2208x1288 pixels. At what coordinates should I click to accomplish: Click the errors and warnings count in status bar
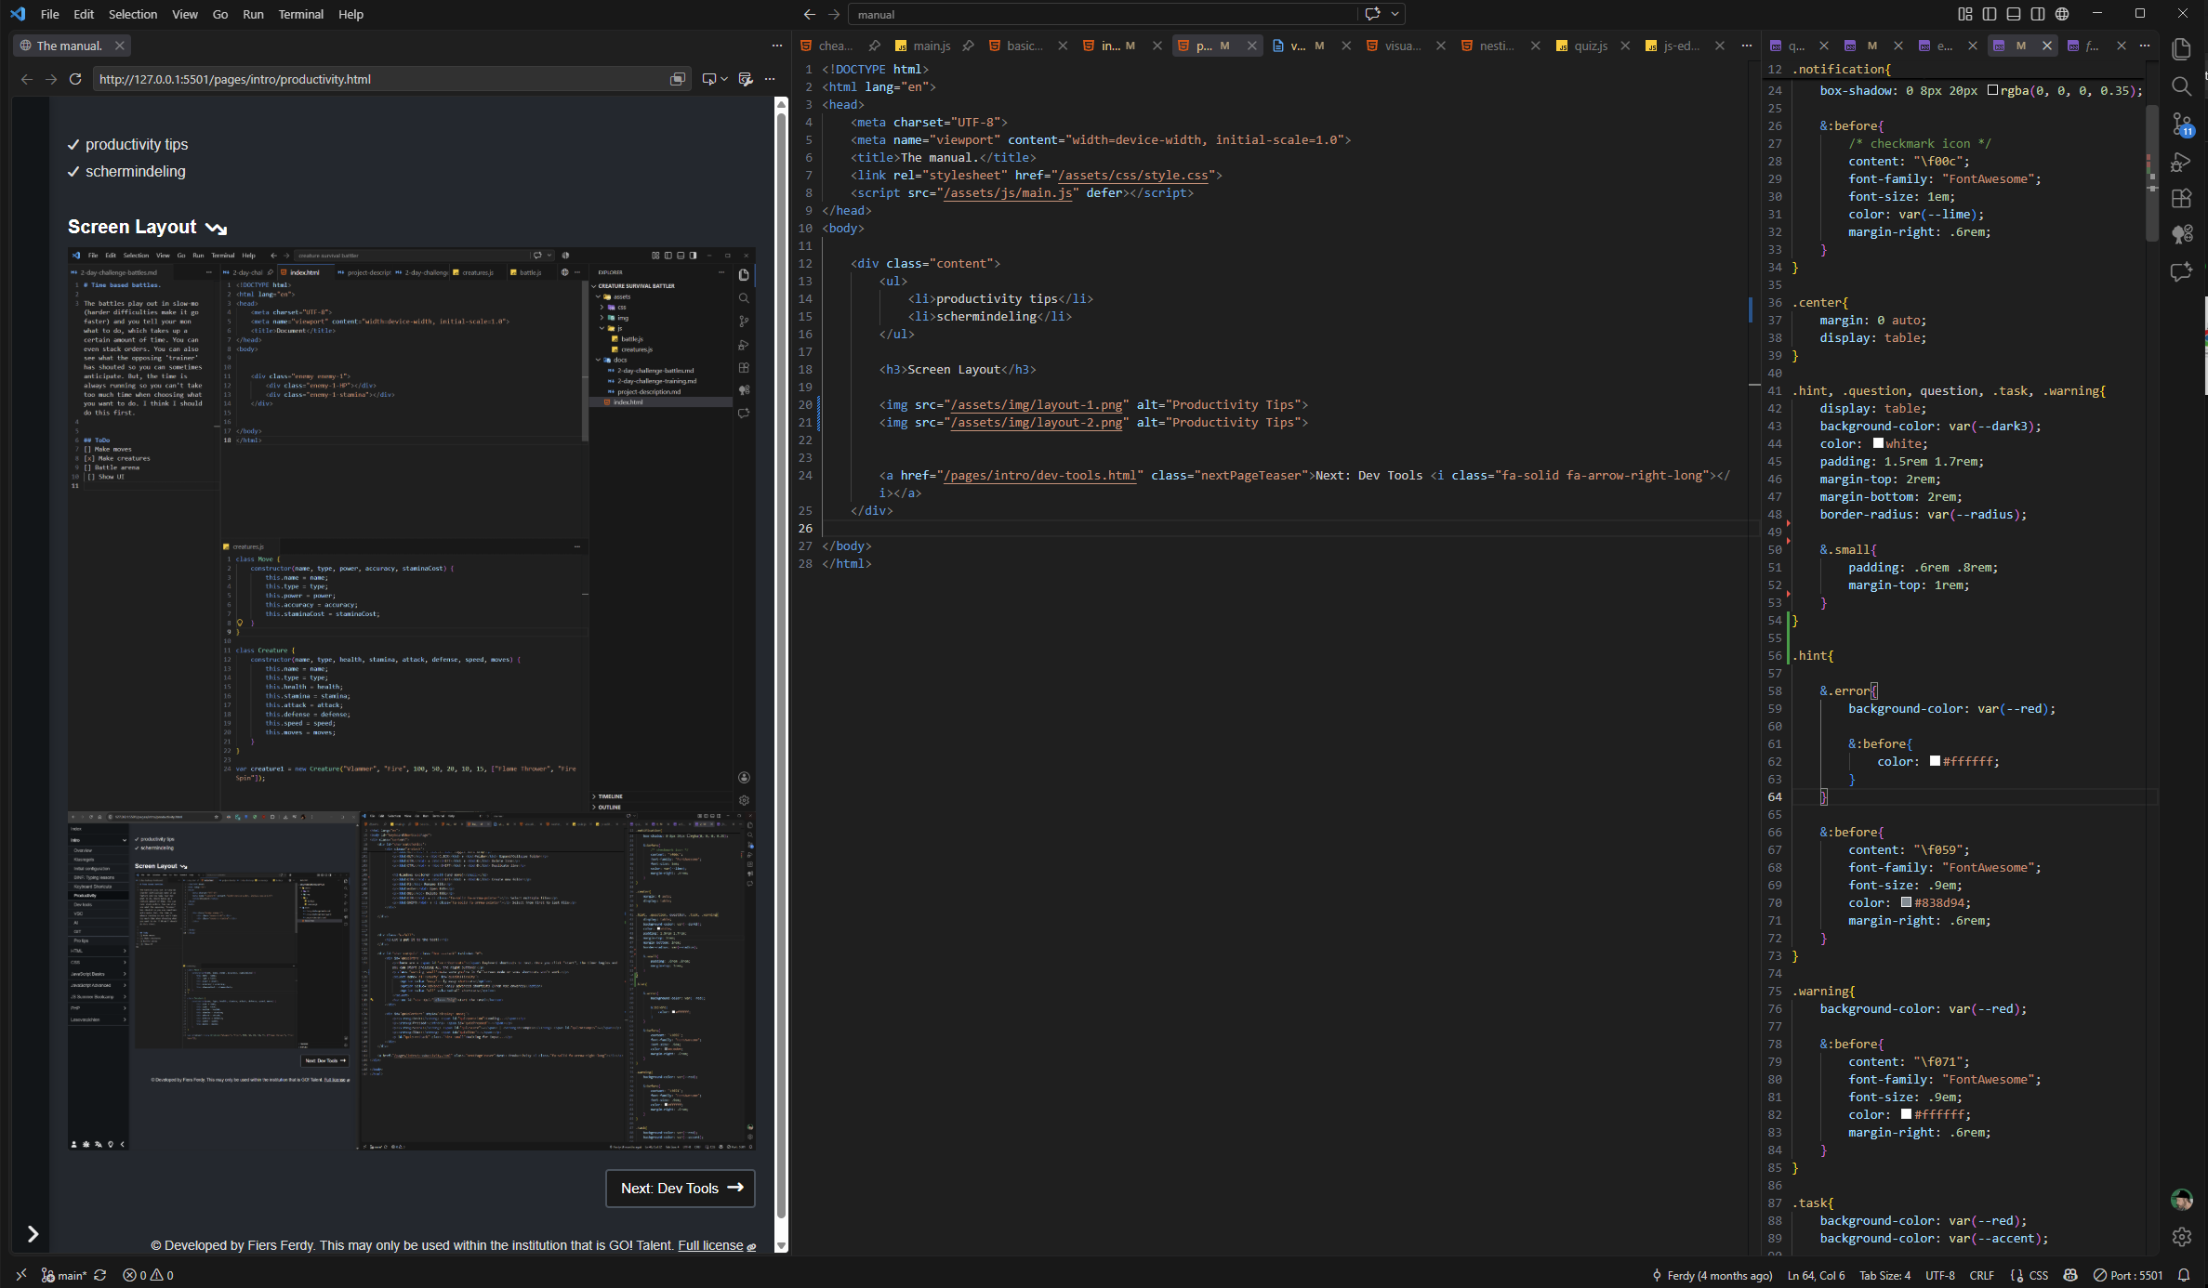(x=149, y=1275)
